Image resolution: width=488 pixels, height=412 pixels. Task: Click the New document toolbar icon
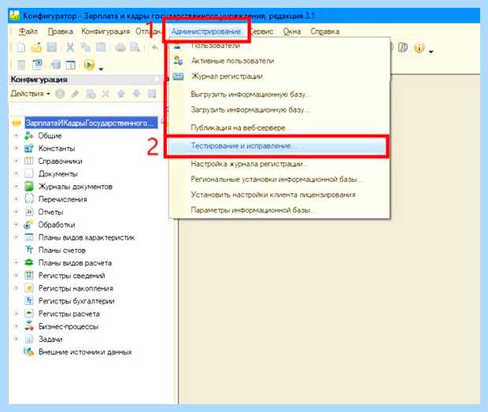[x=21, y=47]
